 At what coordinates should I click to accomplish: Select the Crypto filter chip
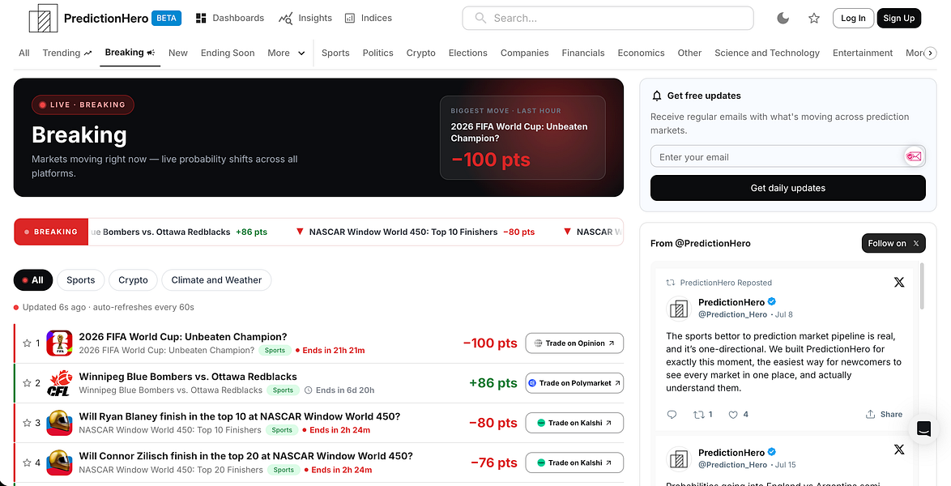click(134, 279)
